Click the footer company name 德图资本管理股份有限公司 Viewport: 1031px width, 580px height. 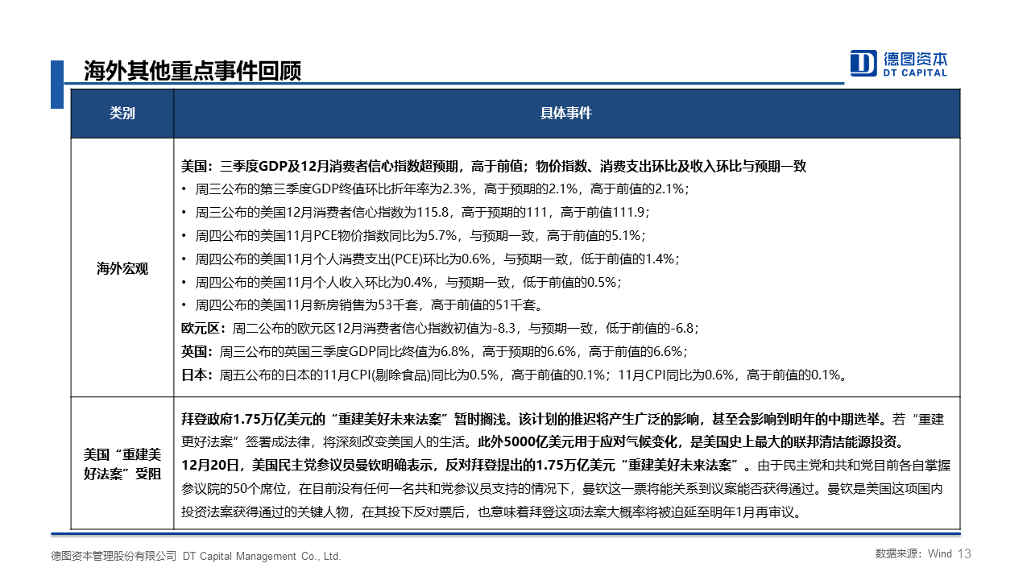pos(114,556)
